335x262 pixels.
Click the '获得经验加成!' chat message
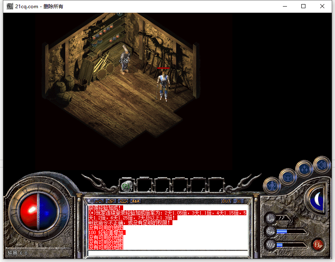coord(106,208)
